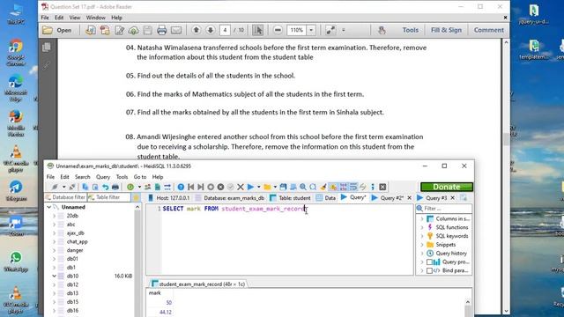
Task: Close the Query #3 tab
Action: pyautogui.click(x=453, y=197)
